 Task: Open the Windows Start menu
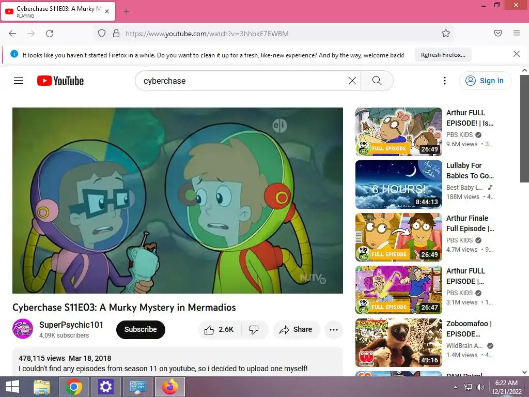coord(12,387)
